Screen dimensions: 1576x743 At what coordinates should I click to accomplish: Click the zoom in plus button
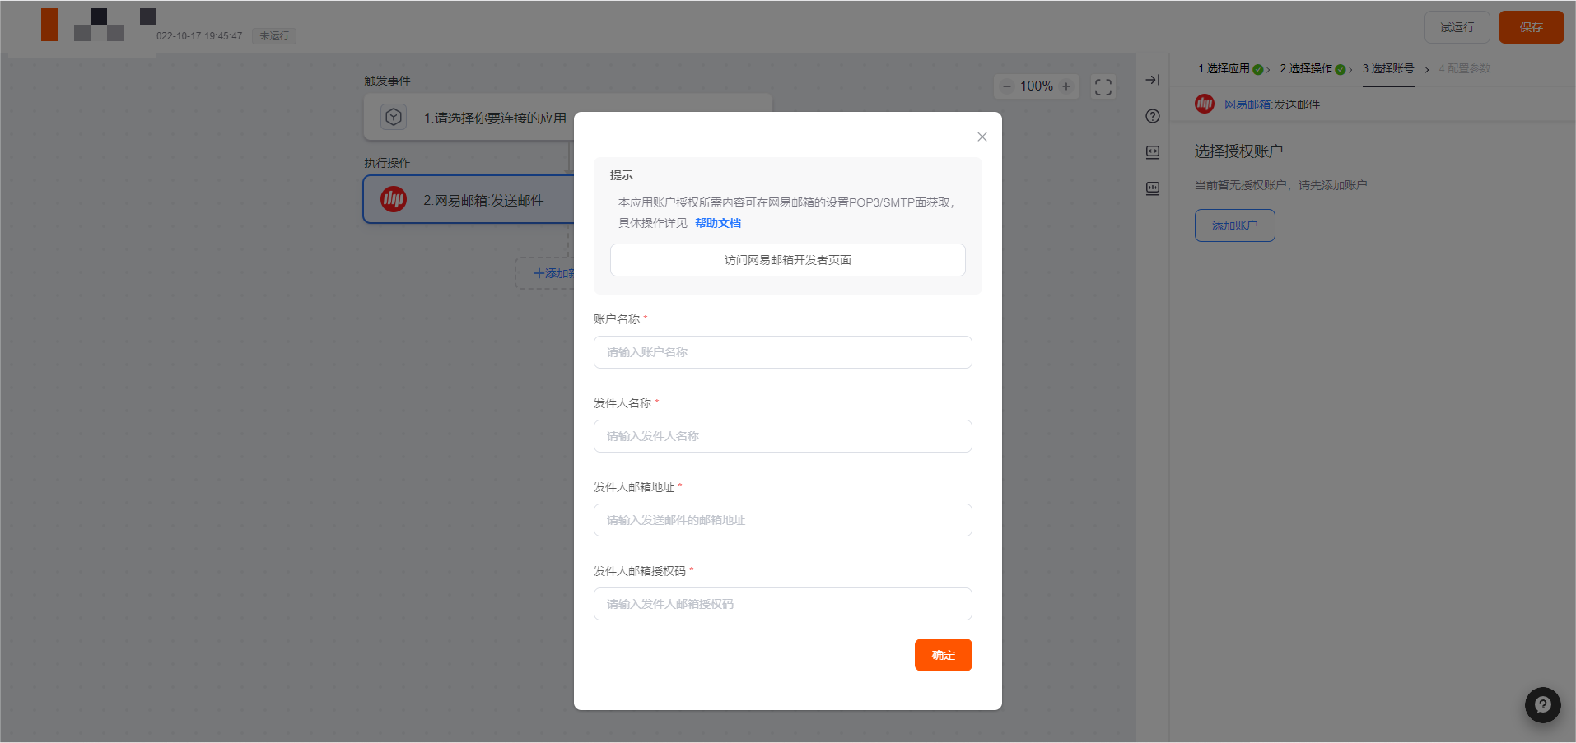coord(1066,86)
